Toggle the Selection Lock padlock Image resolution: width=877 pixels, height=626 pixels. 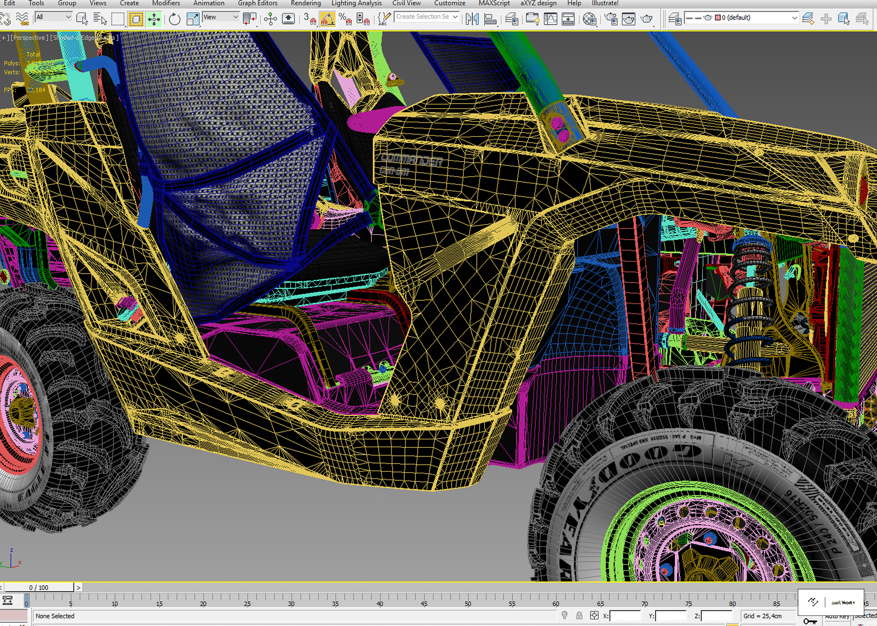[x=579, y=615]
